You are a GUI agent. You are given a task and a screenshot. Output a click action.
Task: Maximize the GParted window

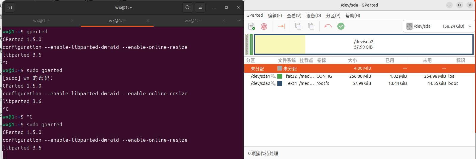[460, 5]
